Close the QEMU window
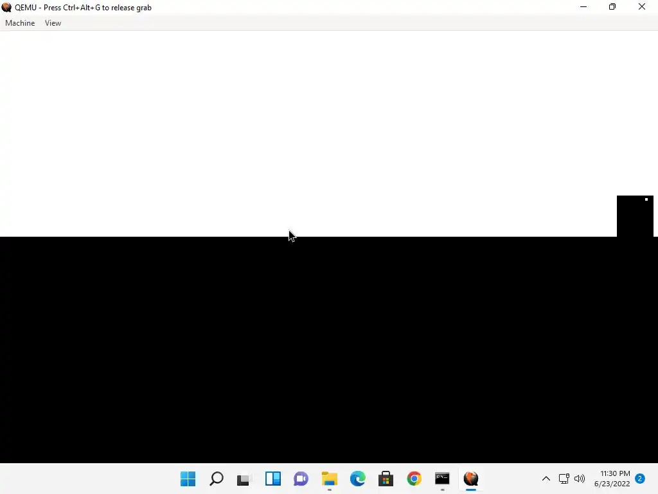 coord(642,7)
